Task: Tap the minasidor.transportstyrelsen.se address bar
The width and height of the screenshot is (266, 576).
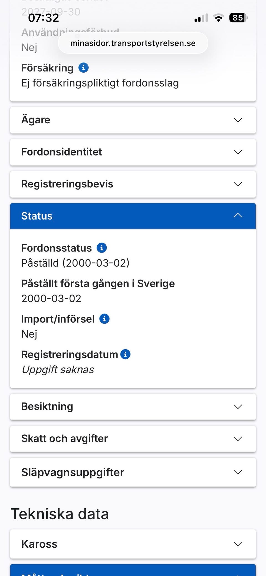Action: [x=133, y=43]
